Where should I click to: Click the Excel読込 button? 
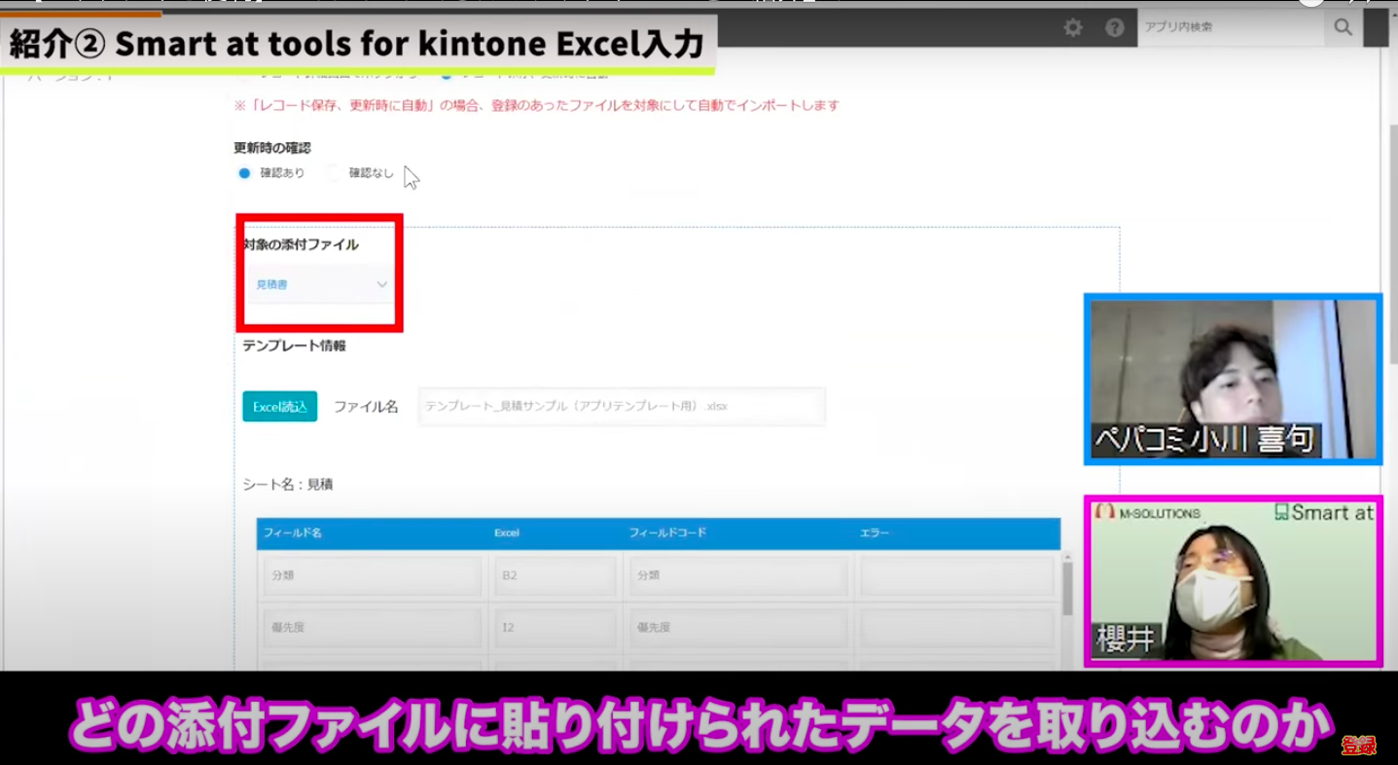tap(279, 406)
